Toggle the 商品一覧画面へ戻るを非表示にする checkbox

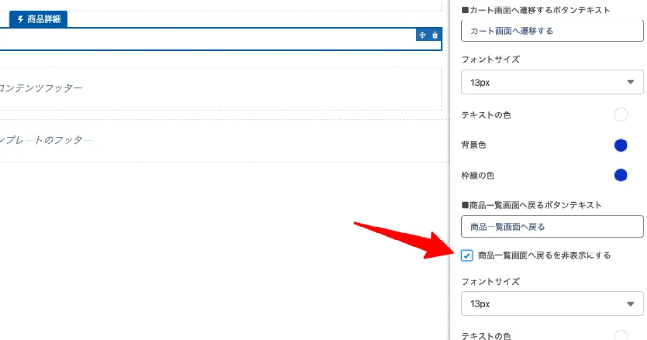point(467,255)
